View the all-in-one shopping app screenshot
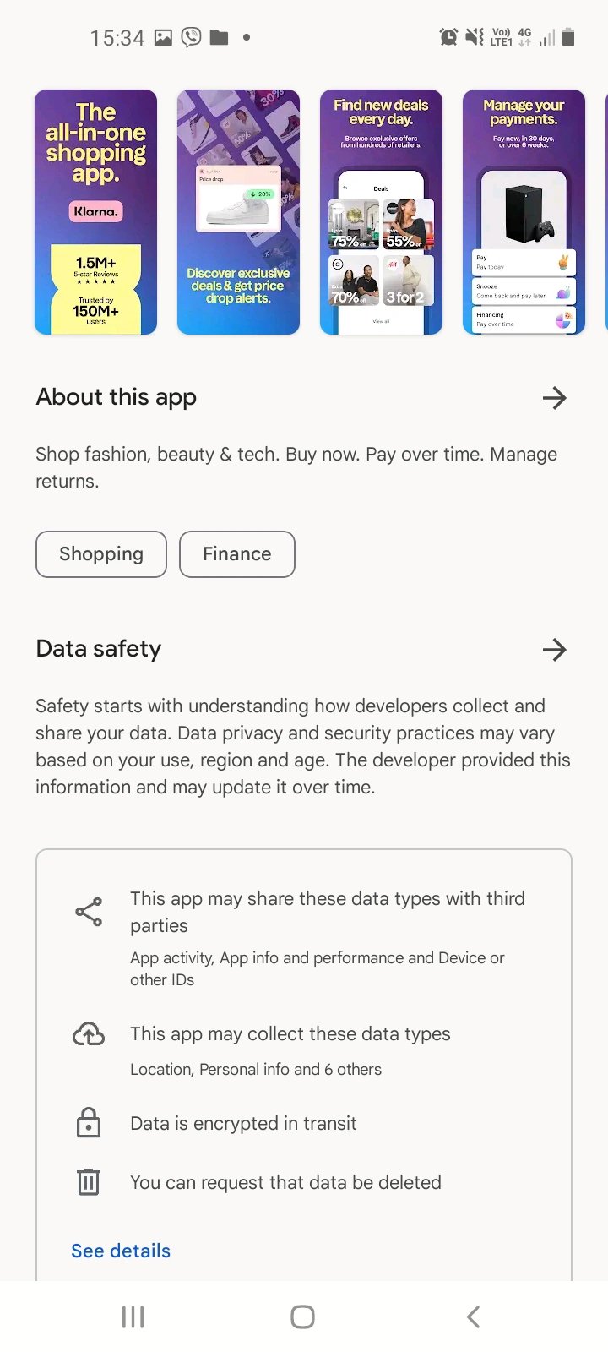Viewport: 608px width, 1352px height. pos(95,212)
